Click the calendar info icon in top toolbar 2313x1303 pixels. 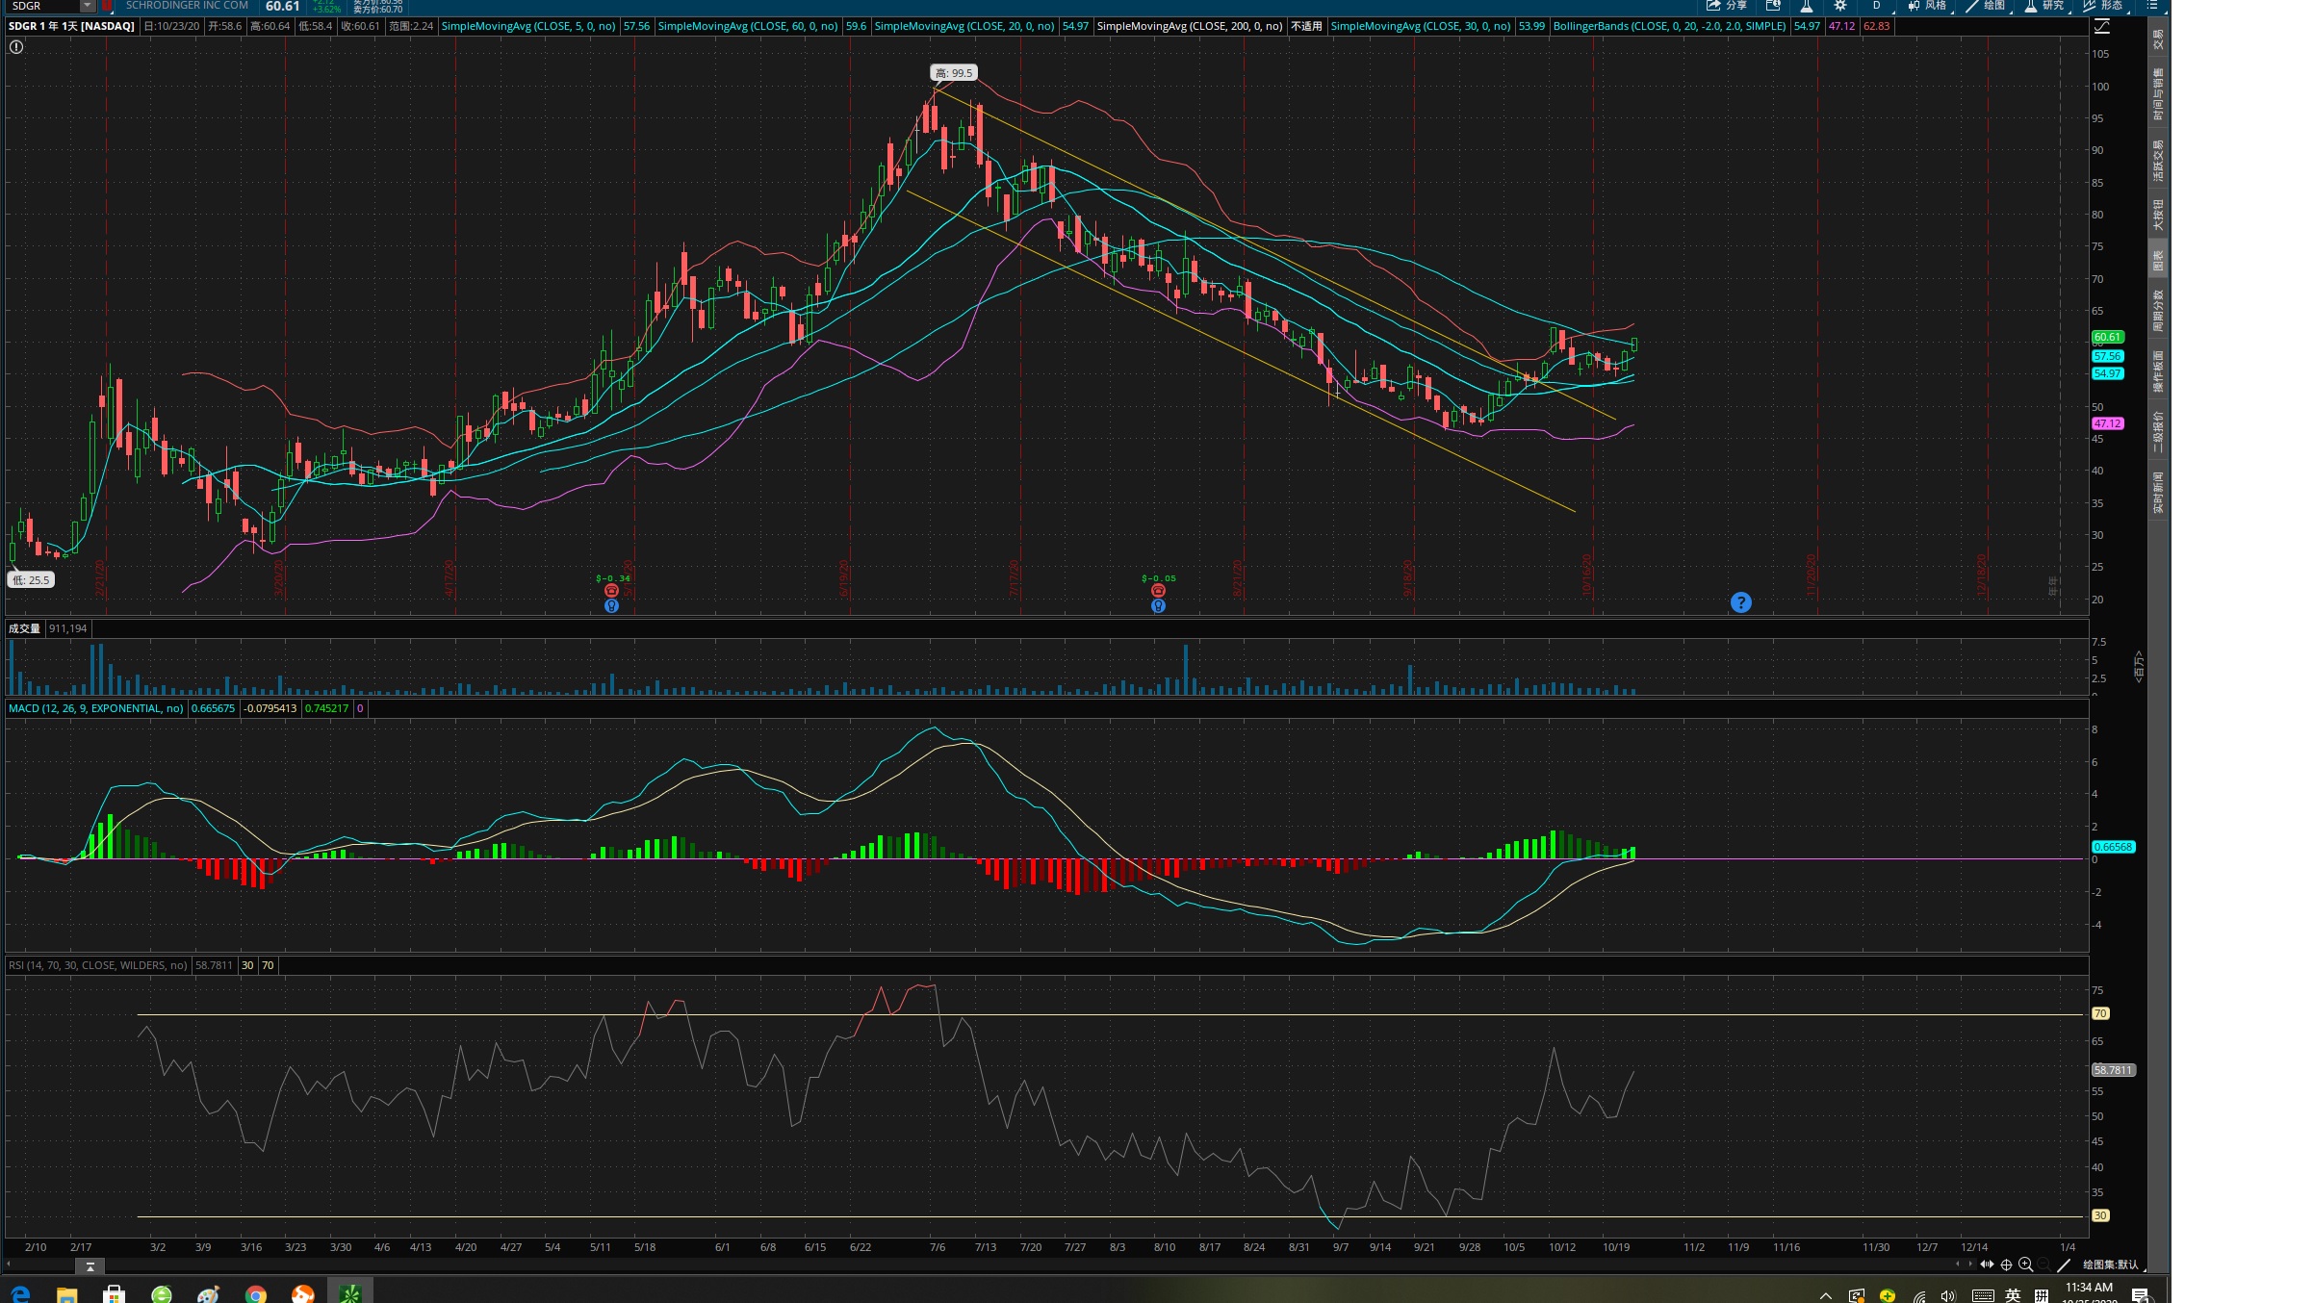point(1773,6)
